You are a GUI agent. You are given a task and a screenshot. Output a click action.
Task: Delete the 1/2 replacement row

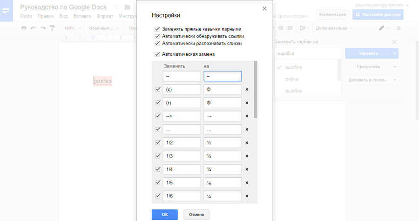coord(247,143)
